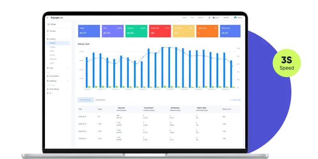This screenshot has width=318, height=159.
Task: Expand the Marketing section in the sidebar
Action: click(67, 81)
